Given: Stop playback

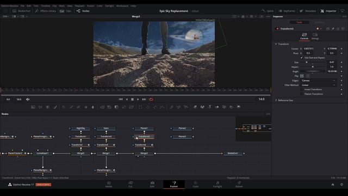Looking at the screenshot, I should [x=132, y=99].
